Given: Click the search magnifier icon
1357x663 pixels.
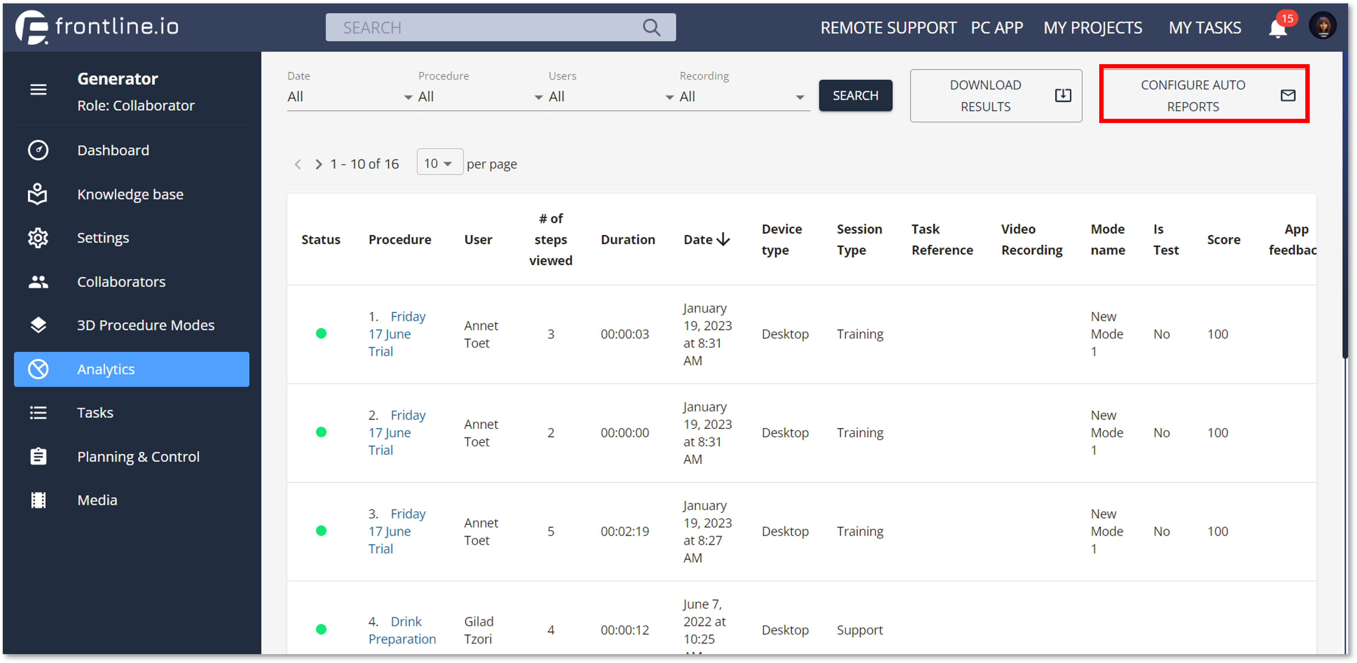Looking at the screenshot, I should (652, 27).
